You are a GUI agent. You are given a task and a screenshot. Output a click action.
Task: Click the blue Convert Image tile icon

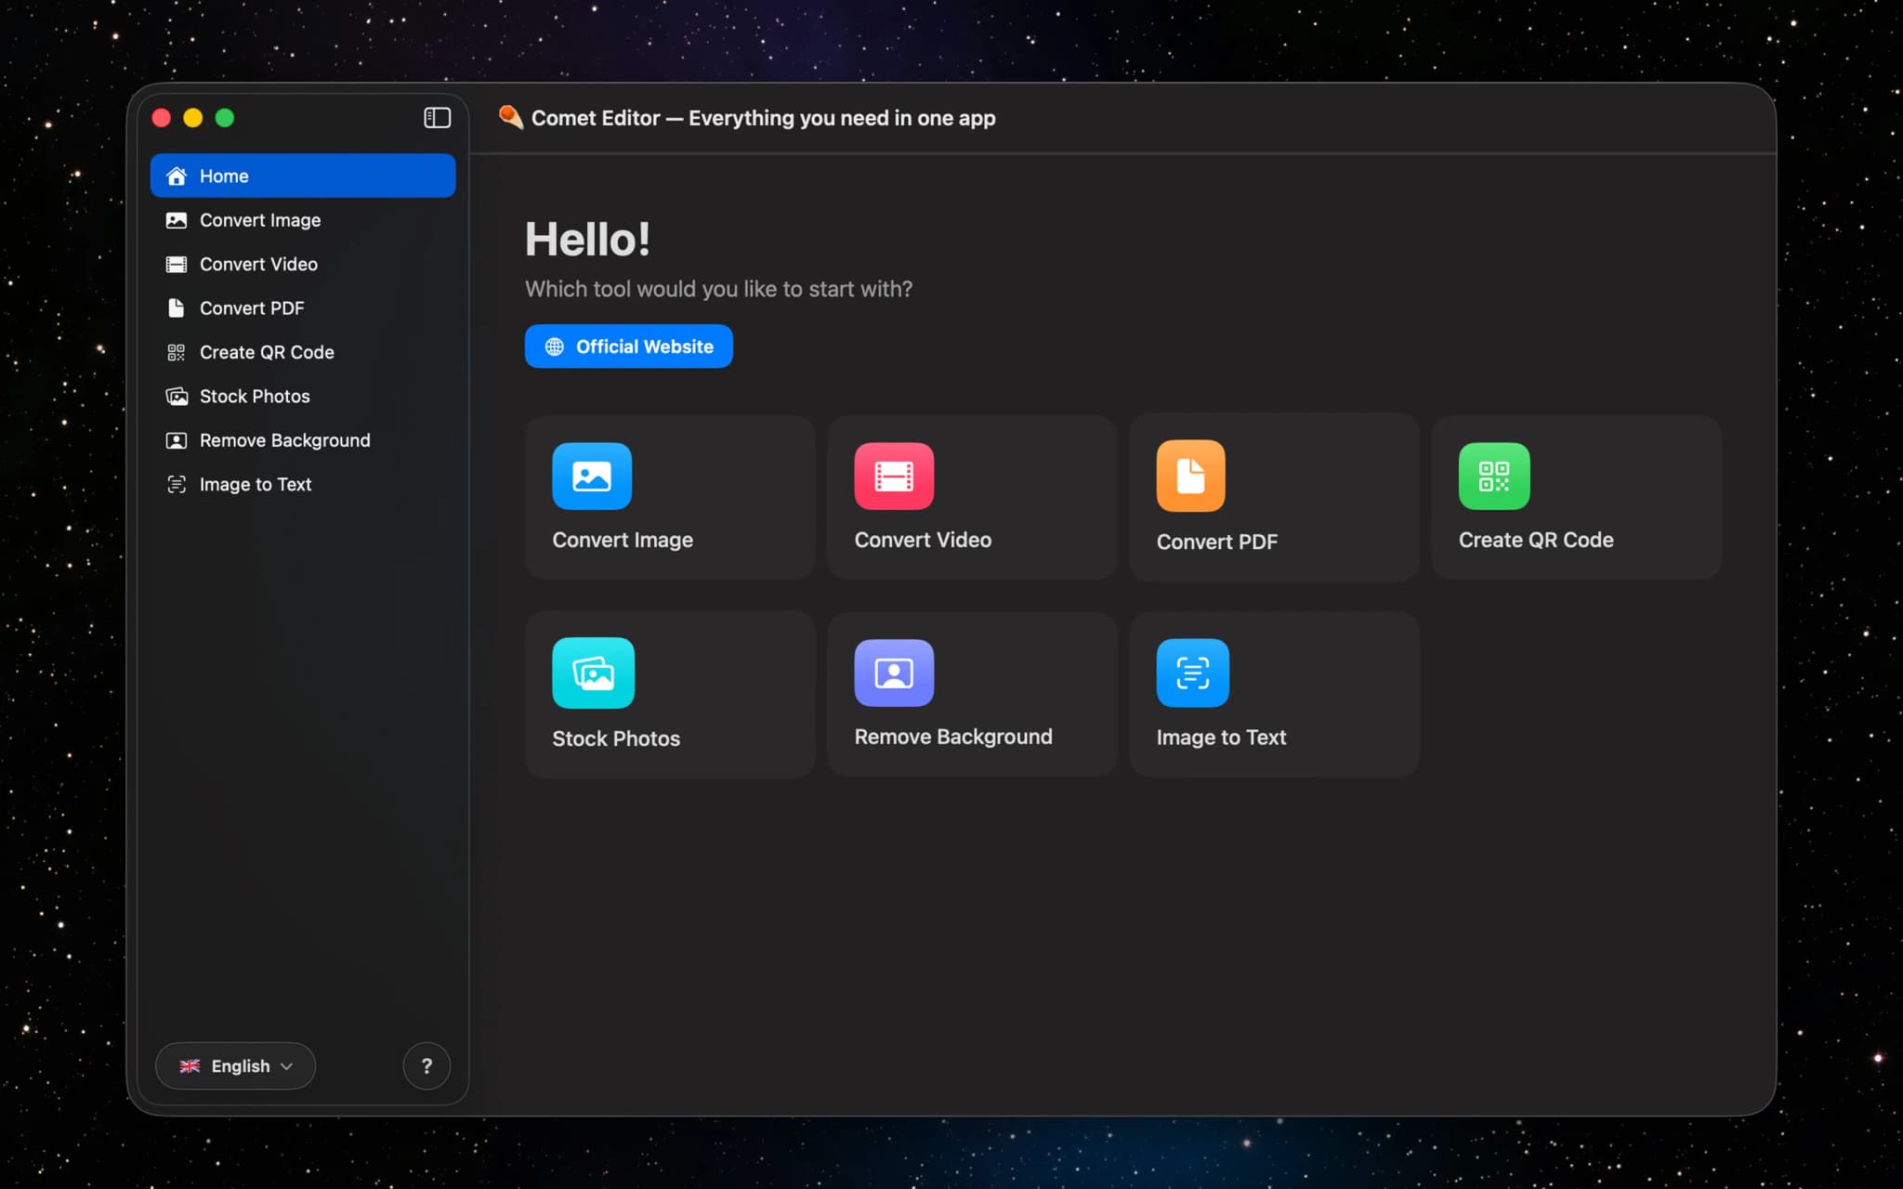[592, 476]
